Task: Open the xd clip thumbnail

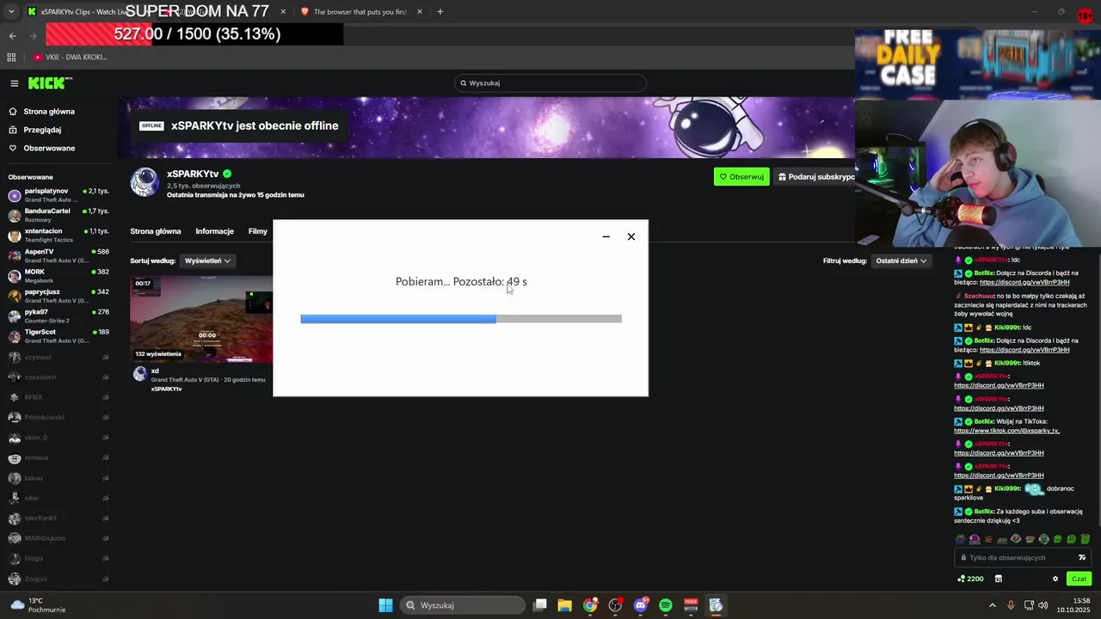Action: tap(201, 319)
